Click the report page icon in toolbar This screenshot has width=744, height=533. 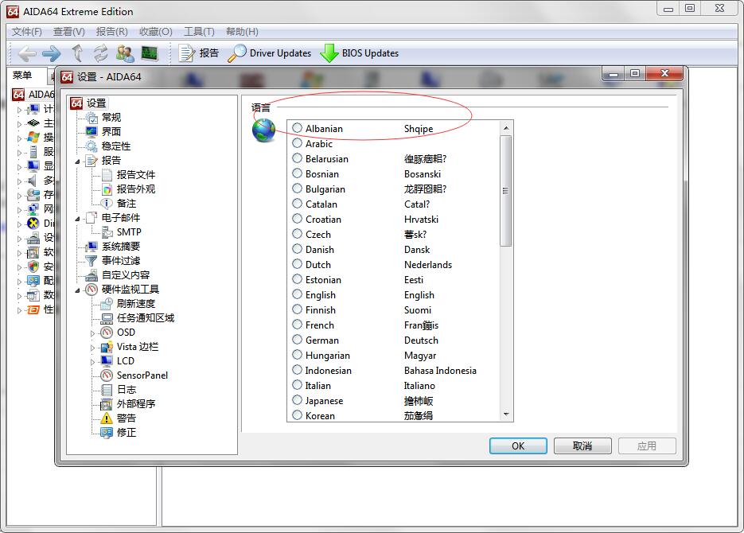[187, 53]
